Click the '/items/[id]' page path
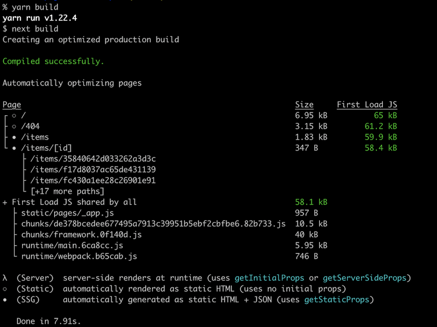 pyautogui.click(x=46, y=148)
